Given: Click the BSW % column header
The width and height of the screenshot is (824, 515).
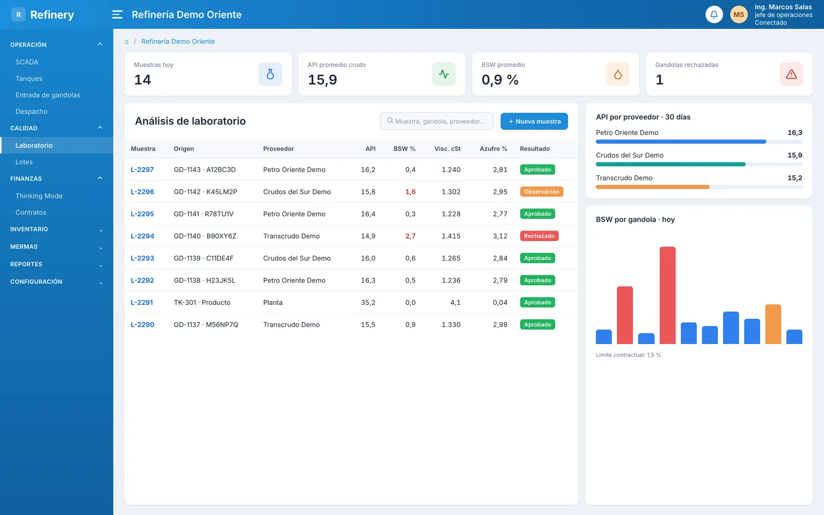Looking at the screenshot, I should click(x=404, y=149).
